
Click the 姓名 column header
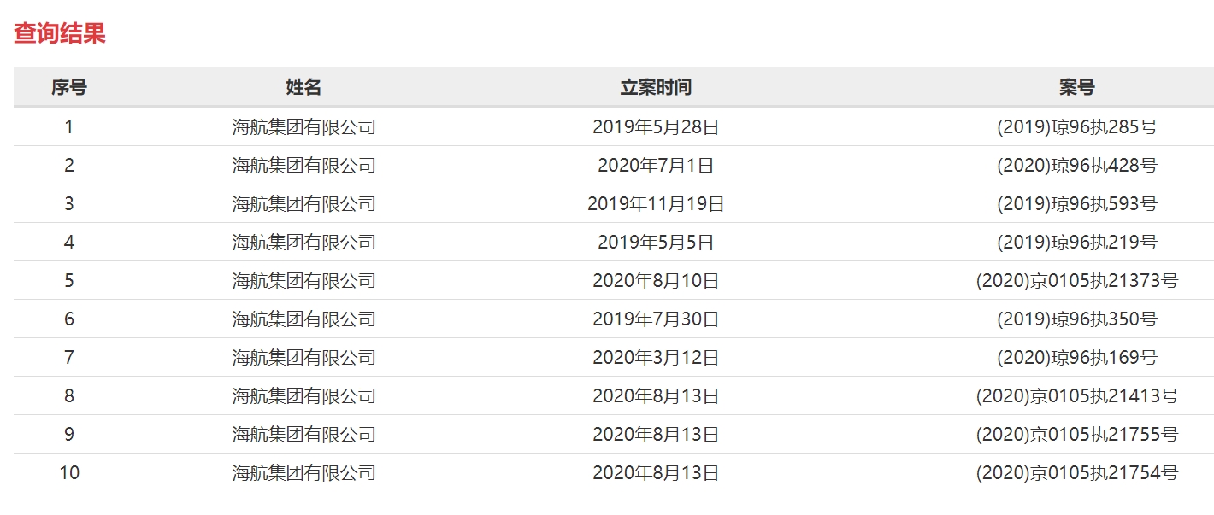[303, 87]
